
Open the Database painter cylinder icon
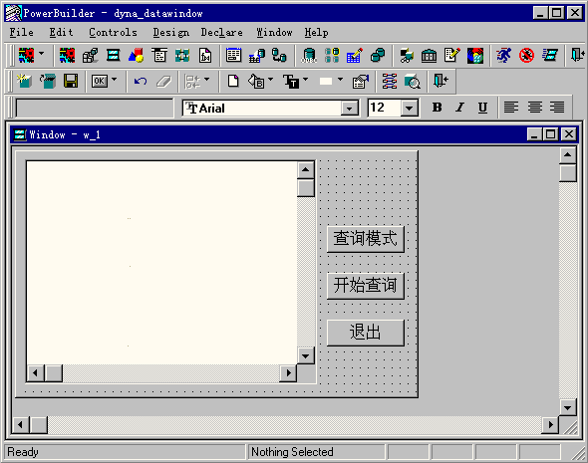coord(309,56)
